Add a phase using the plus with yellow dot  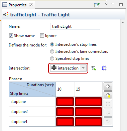108,95
